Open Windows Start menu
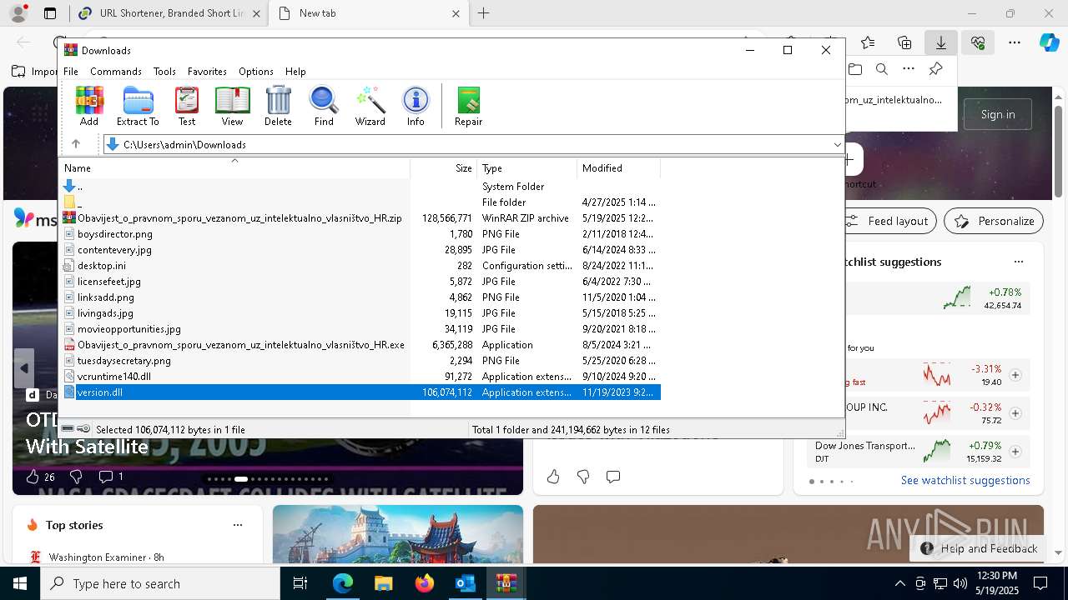The image size is (1068, 600). (20, 584)
